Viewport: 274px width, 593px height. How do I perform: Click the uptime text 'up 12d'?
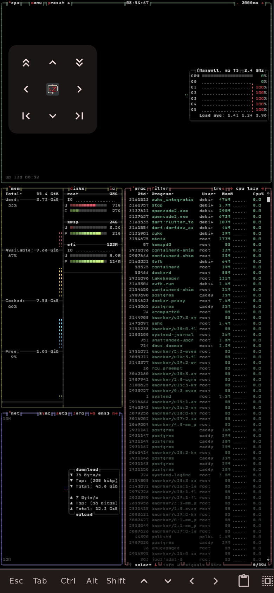14,177
